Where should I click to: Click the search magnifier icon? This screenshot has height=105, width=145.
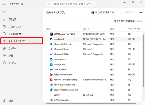(49, 4)
